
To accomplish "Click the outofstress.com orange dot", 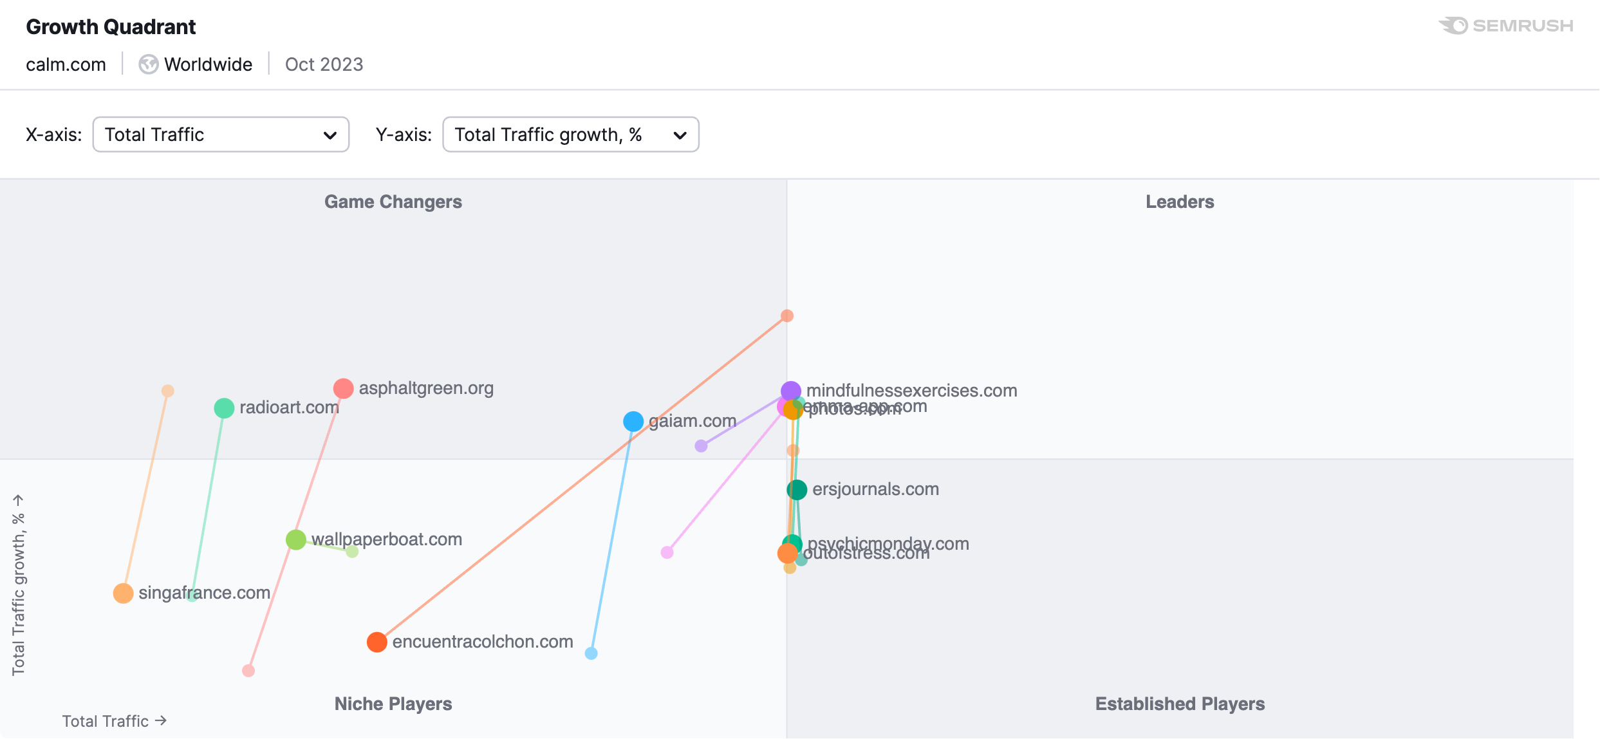I will (x=787, y=553).
